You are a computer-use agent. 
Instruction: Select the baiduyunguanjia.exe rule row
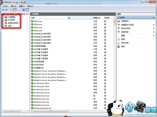(72, 108)
